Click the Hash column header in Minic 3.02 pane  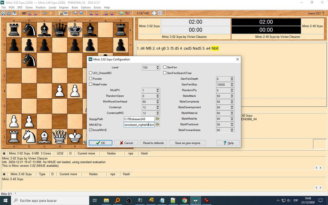coord(144,153)
